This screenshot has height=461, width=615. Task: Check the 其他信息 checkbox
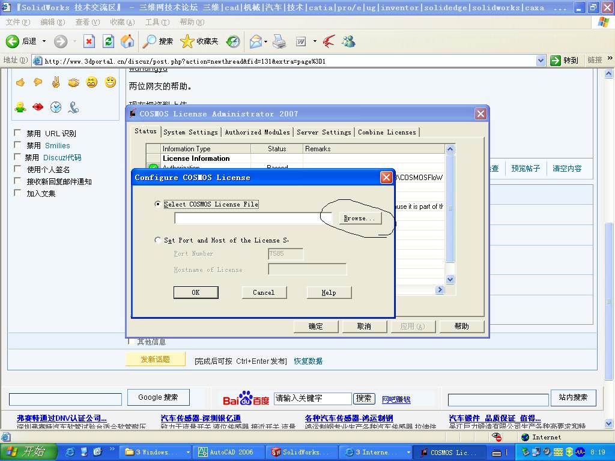132,342
